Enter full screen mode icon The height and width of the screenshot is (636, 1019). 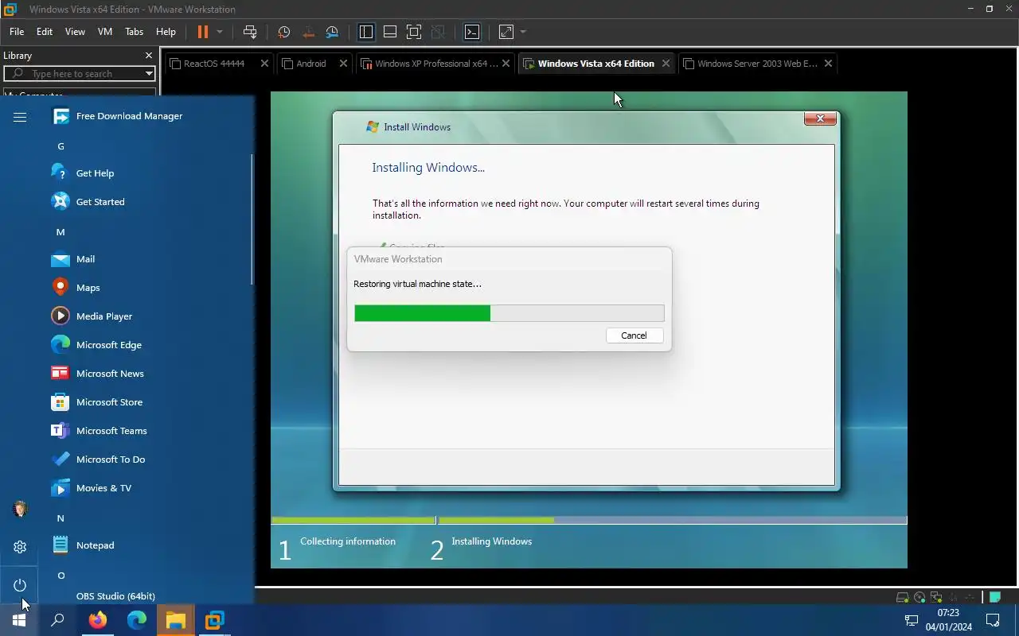(x=414, y=32)
